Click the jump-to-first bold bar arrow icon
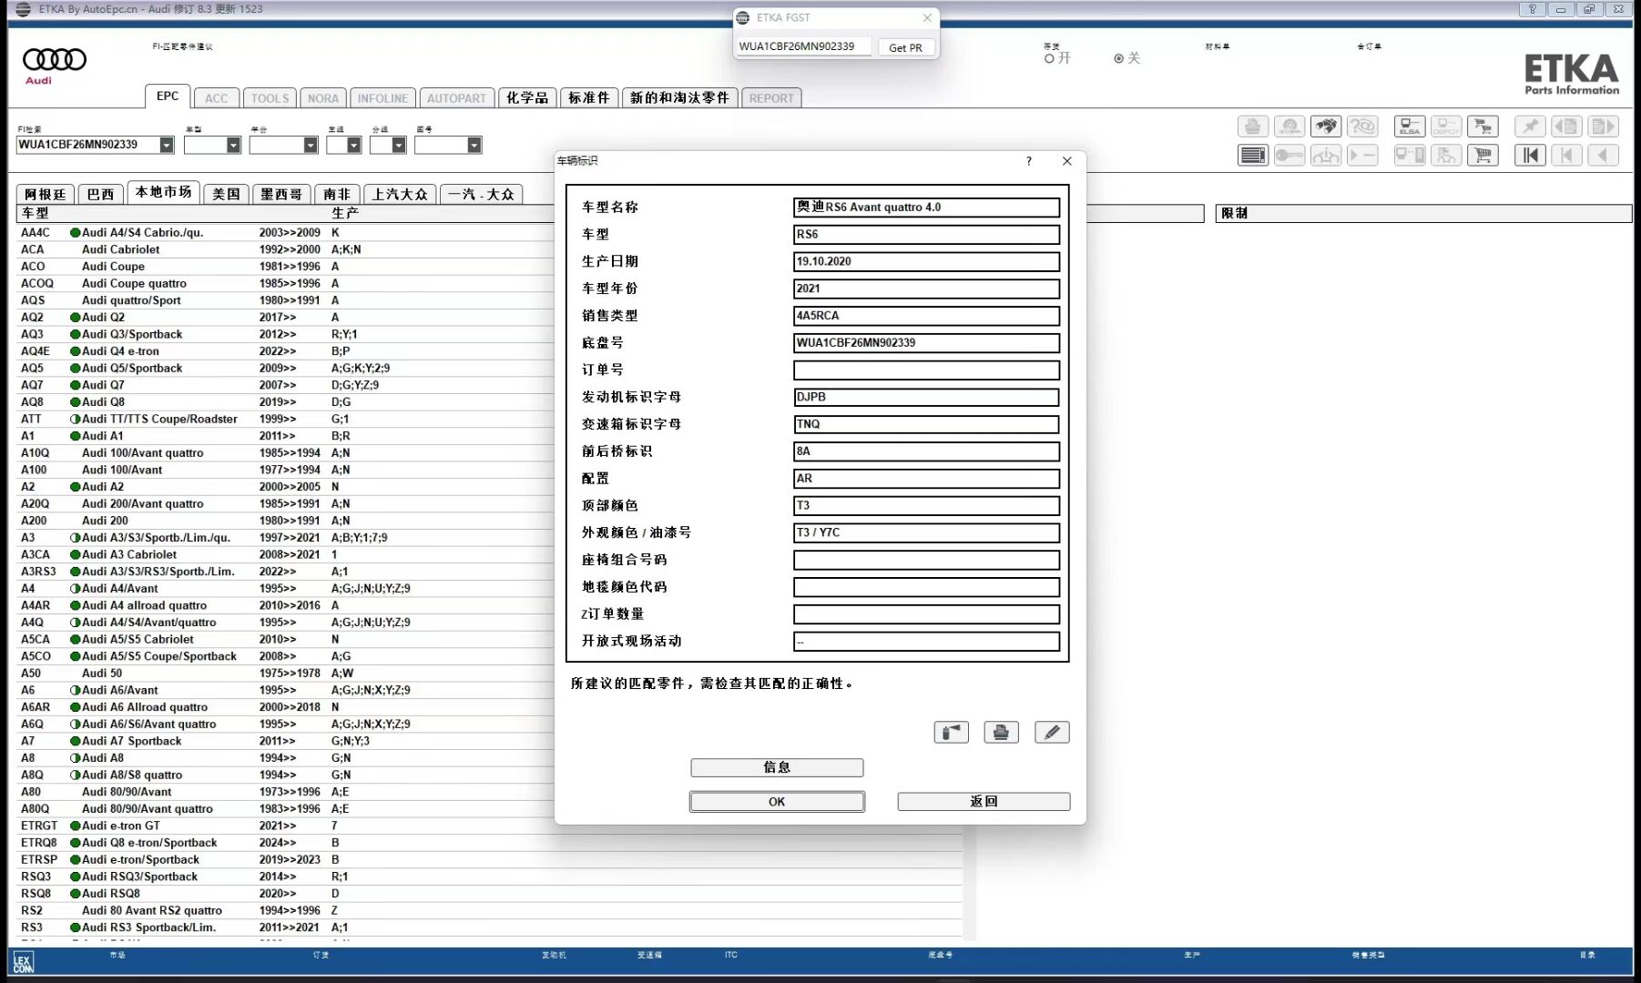1641x983 pixels. pyautogui.click(x=1530, y=155)
